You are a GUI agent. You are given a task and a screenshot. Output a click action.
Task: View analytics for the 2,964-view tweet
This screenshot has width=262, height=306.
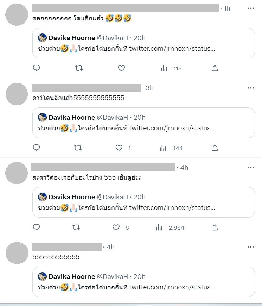tap(159, 227)
